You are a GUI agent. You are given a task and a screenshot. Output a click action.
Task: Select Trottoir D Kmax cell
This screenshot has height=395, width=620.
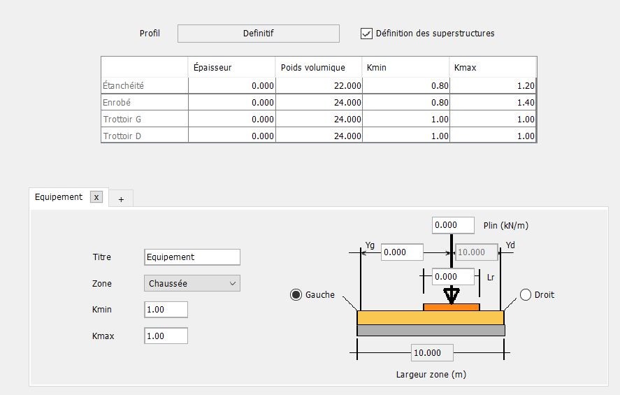pos(493,136)
